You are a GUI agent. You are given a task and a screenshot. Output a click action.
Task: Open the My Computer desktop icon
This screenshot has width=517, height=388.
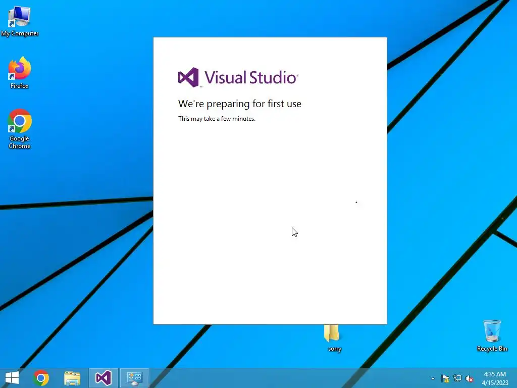[20, 21]
